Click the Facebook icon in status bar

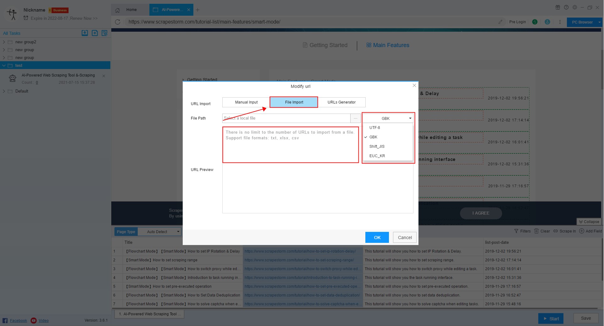[5, 320]
